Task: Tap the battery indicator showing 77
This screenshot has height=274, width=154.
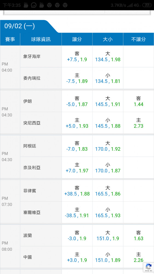Action: click(147, 5)
